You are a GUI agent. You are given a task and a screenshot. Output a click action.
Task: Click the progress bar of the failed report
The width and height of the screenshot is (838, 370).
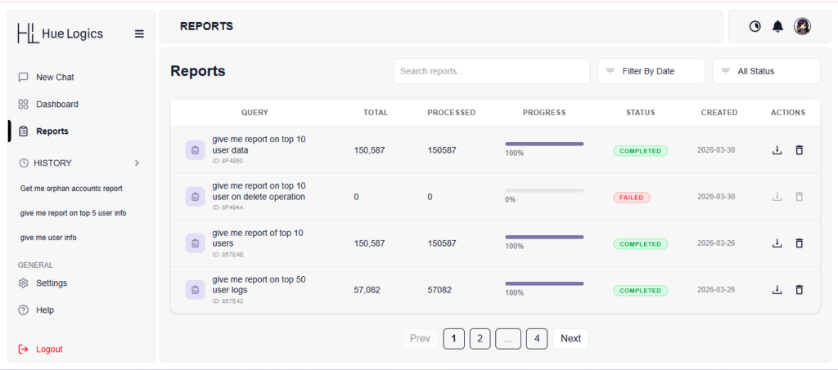point(544,190)
